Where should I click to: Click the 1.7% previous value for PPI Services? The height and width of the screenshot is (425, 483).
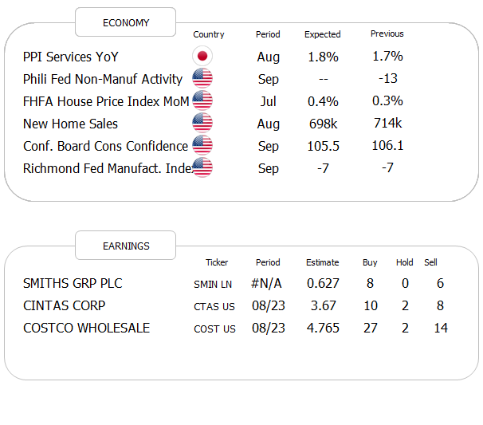tap(387, 56)
